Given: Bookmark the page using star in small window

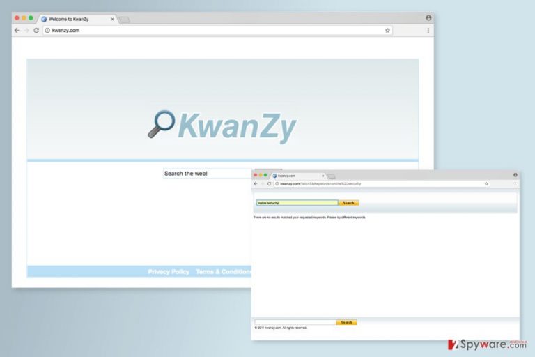Looking at the screenshot, I should [486, 184].
